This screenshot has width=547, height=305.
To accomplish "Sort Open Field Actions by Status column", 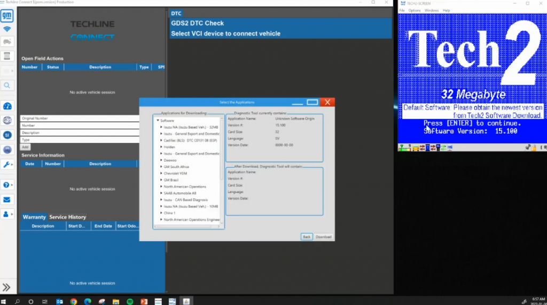I will pos(53,67).
